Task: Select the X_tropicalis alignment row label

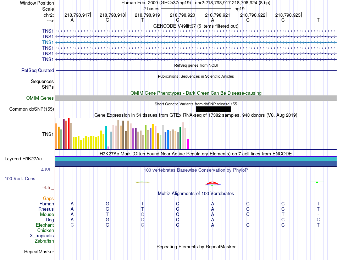Action: click(42, 236)
